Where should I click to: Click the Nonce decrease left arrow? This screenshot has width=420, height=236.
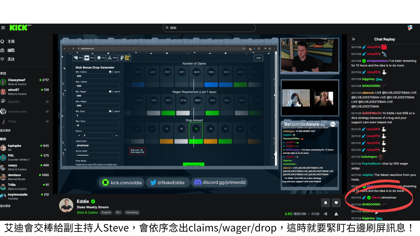[79, 136]
